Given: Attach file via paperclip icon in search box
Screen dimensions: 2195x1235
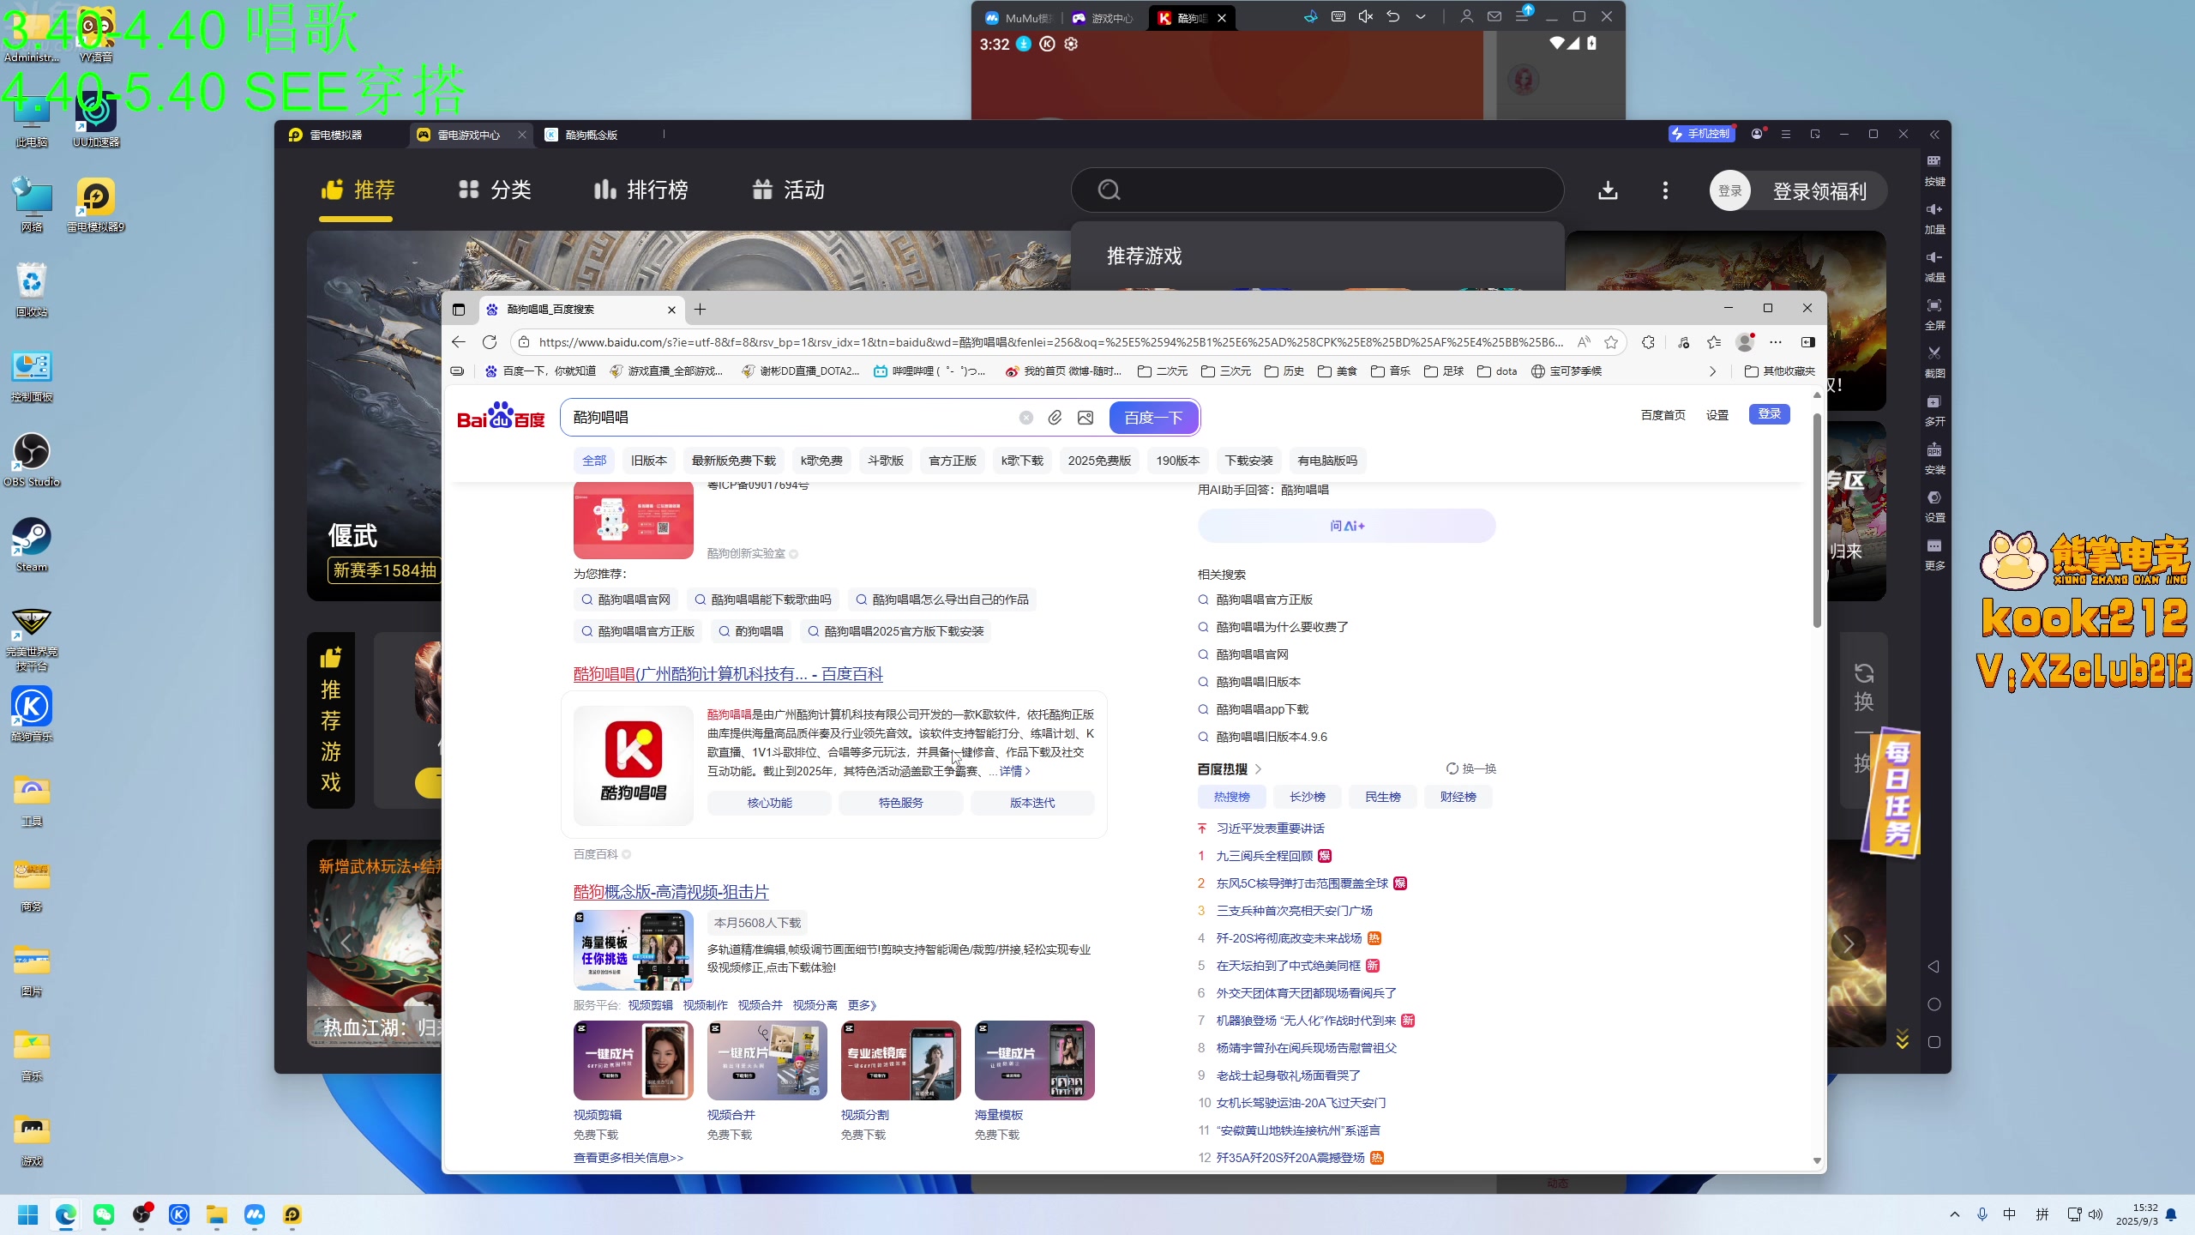Looking at the screenshot, I should [1055, 418].
